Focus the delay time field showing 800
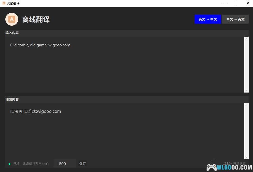253x172 pixels. click(65, 164)
